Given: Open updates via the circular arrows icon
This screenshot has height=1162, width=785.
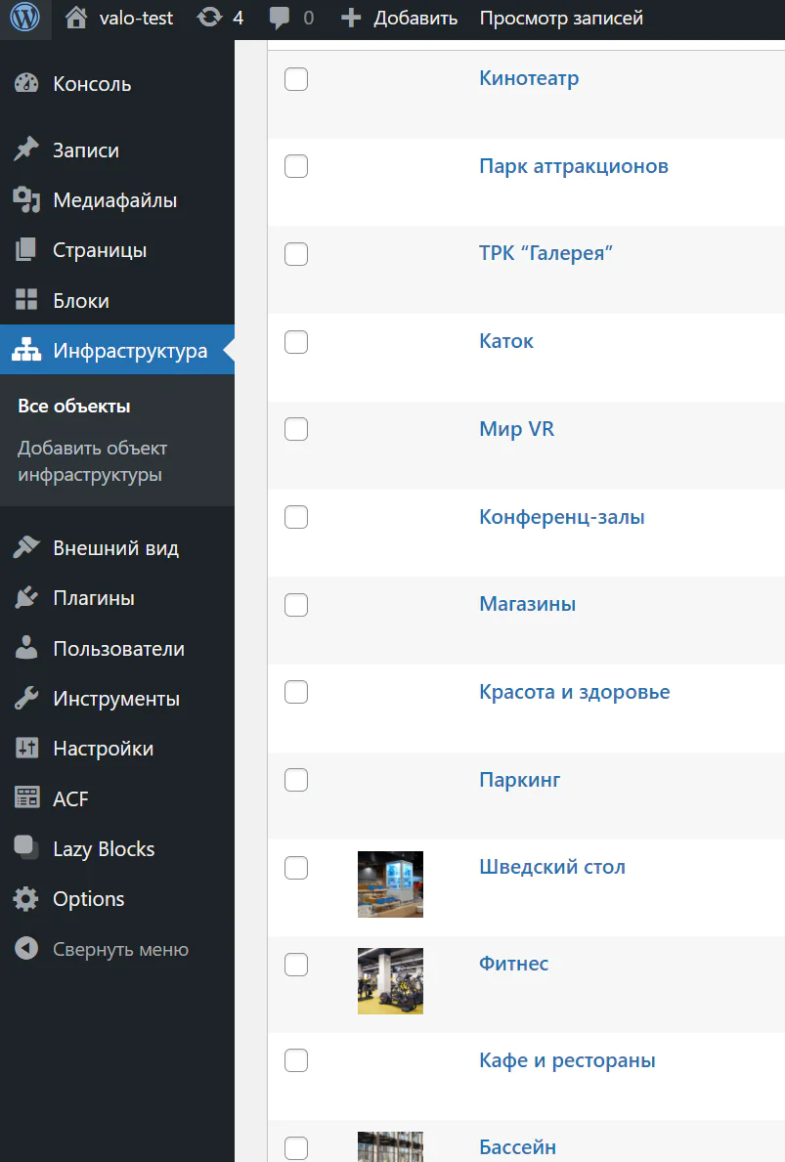Looking at the screenshot, I should tap(210, 18).
